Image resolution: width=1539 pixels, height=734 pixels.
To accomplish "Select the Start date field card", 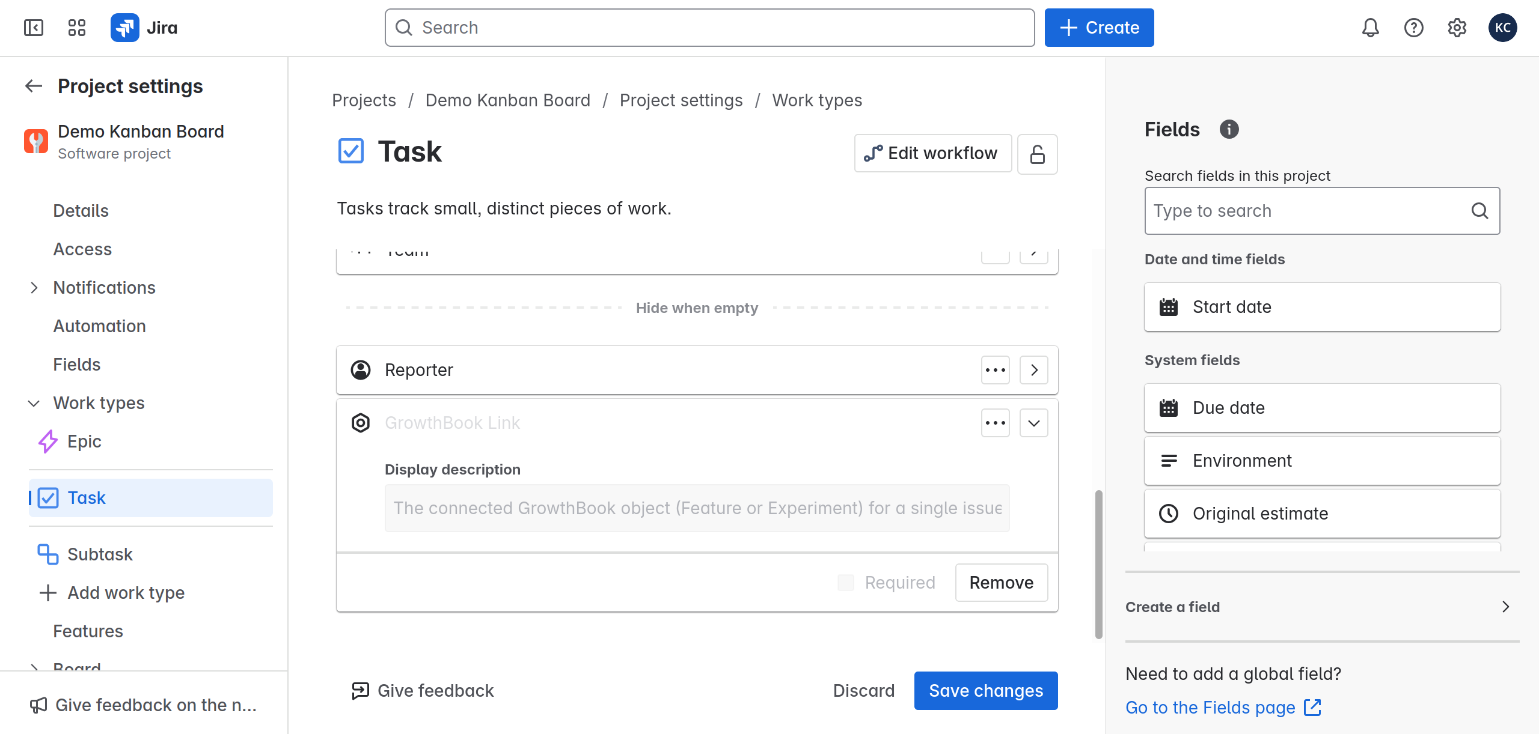I will [1322, 307].
